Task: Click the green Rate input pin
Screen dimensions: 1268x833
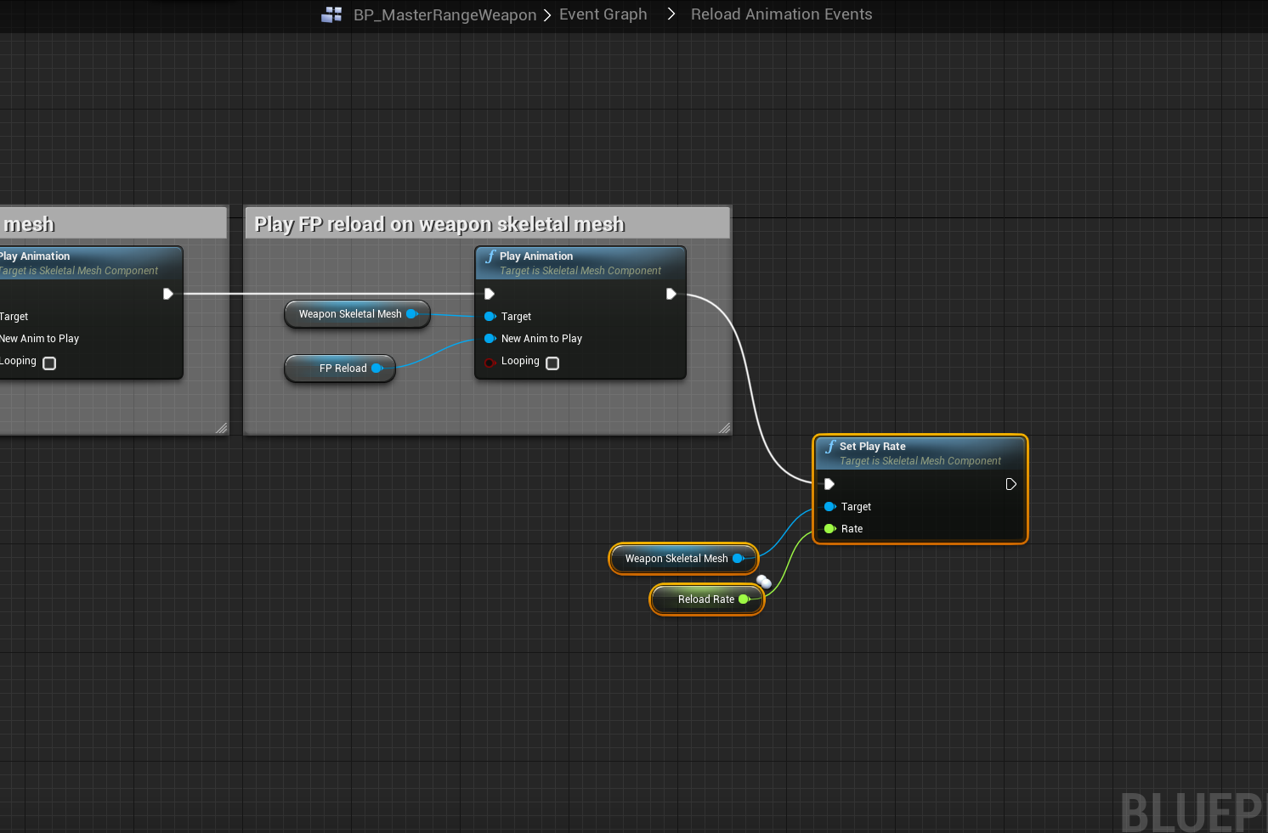Action: coord(829,529)
